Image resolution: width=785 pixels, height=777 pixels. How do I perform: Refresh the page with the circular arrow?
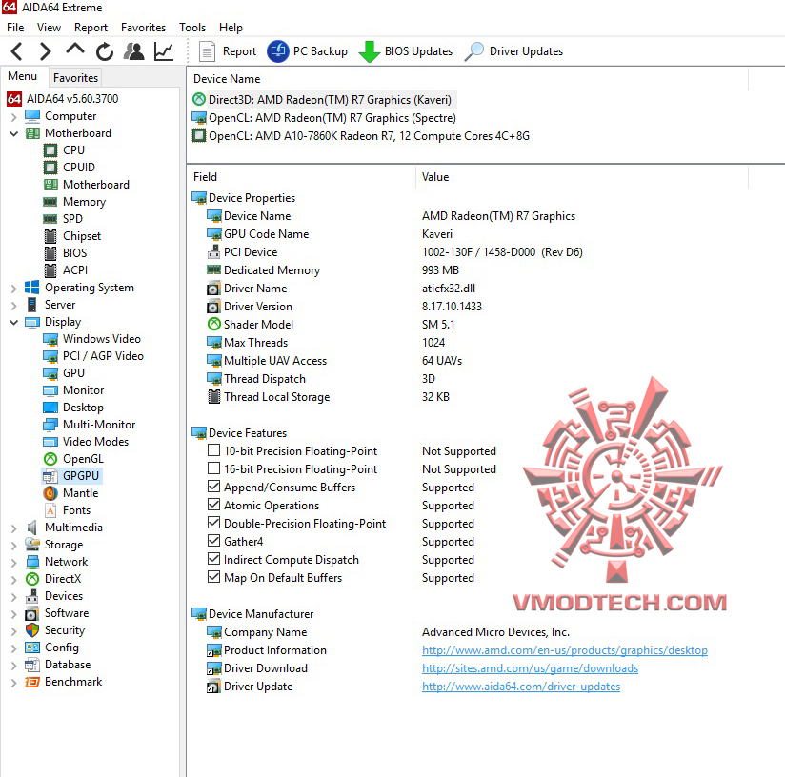(x=104, y=51)
